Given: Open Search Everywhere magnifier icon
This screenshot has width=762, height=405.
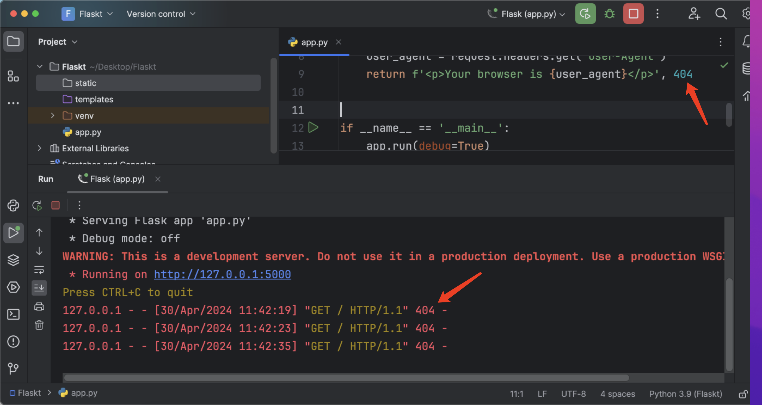Looking at the screenshot, I should click(x=721, y=14).
